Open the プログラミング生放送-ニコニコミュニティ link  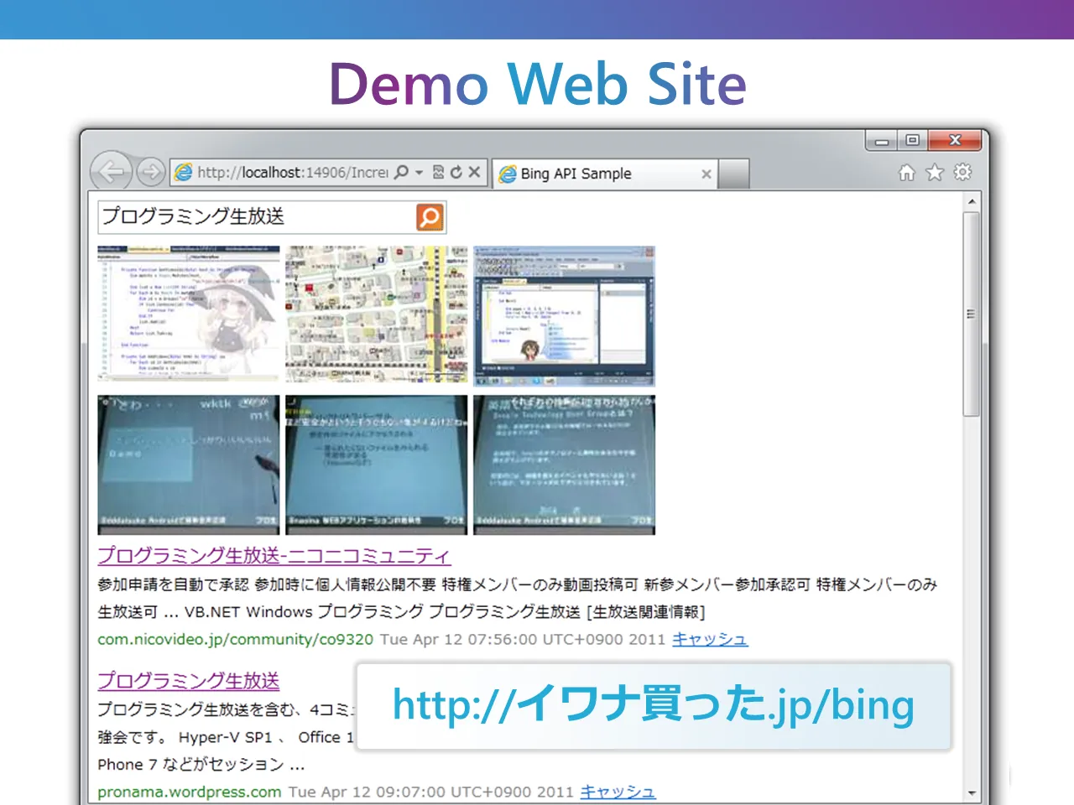click(274, 555)
